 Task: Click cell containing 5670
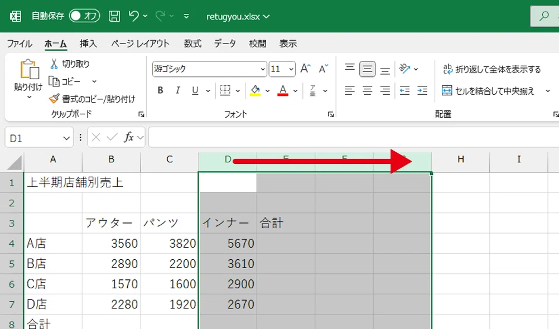[x=228, y=244]
